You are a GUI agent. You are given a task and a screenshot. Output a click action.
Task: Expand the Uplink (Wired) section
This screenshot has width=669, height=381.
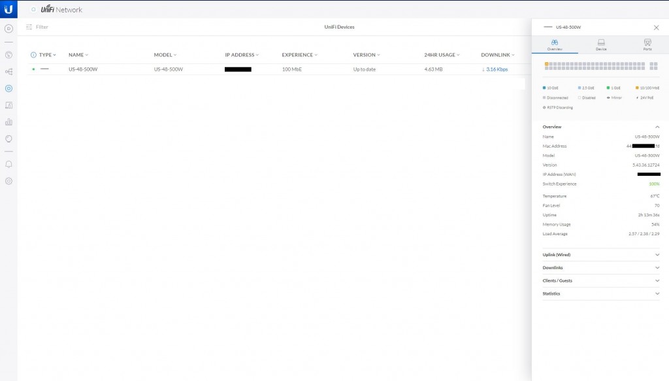pyautogui.click(x=600, y=255)
